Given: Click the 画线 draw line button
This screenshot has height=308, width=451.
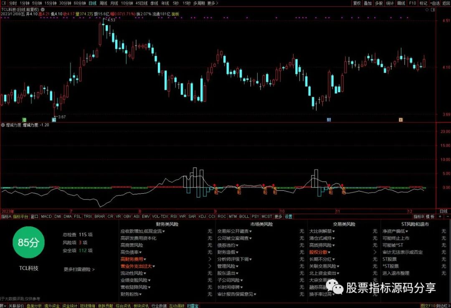Looking at the screenshot, I should click(401, 3).
